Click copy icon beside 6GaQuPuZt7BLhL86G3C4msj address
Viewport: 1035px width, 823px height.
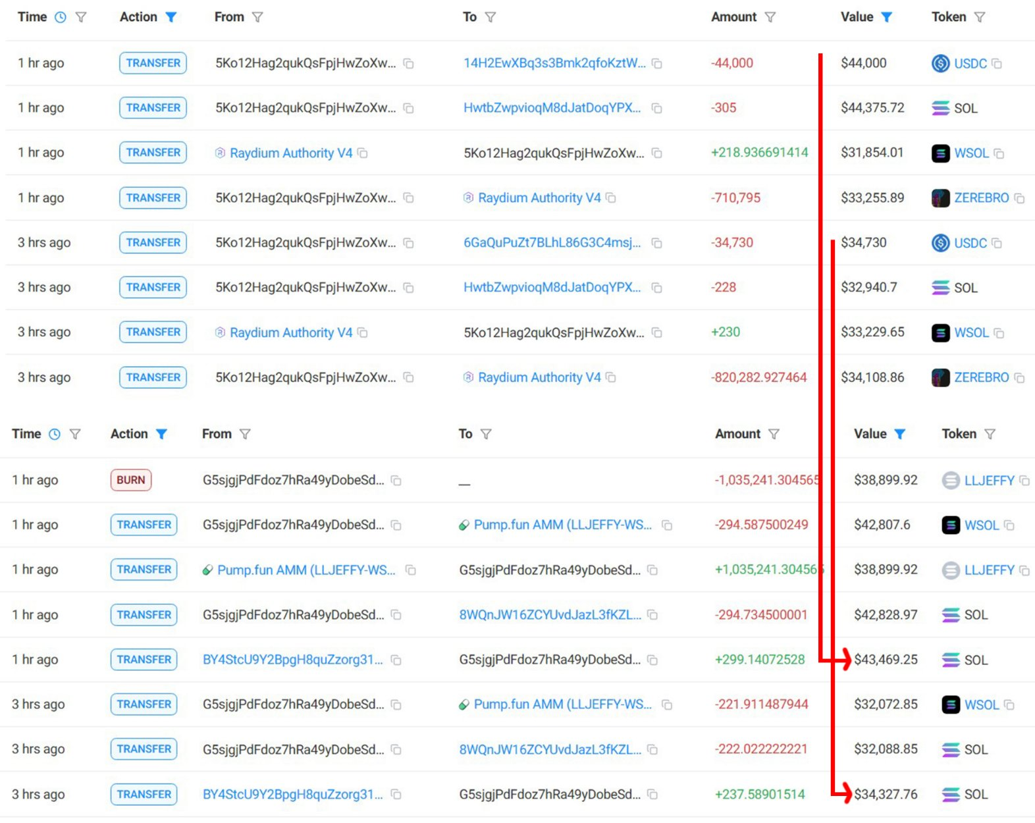coord(656,244)
